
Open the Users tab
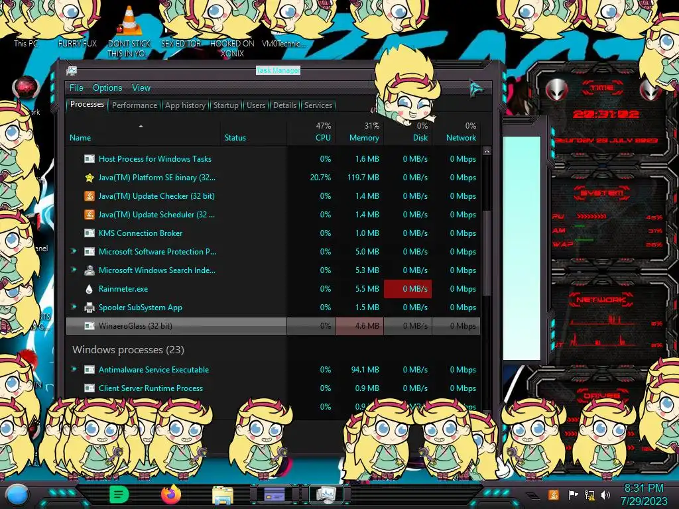click(x=255, y=105)
